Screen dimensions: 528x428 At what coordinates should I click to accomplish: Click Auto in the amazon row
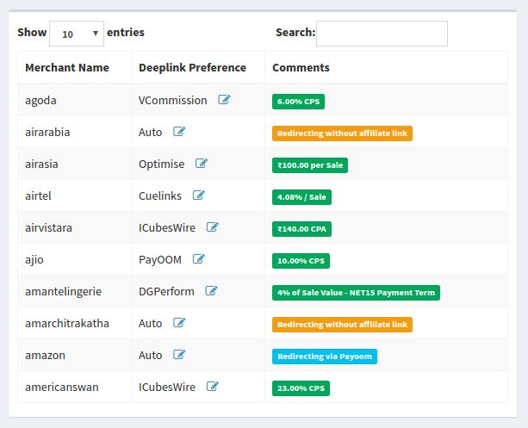click(x=150, y=356)
